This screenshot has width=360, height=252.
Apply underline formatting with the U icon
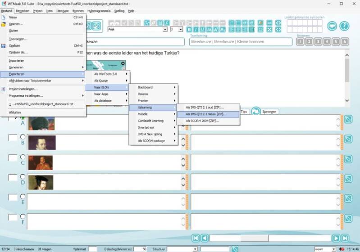click(202, 29)
